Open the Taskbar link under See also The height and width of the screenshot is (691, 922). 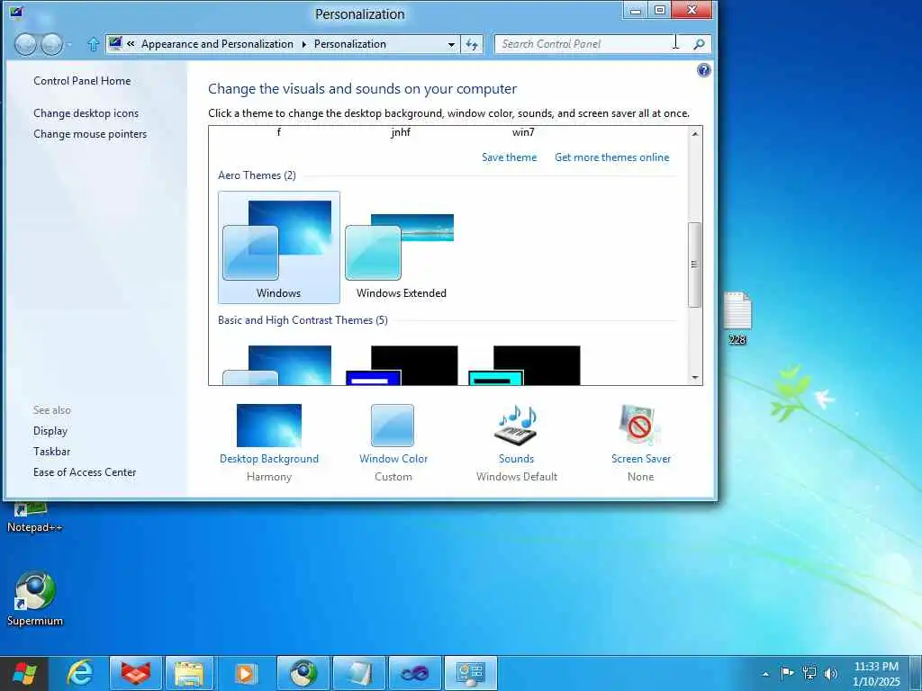51,452
